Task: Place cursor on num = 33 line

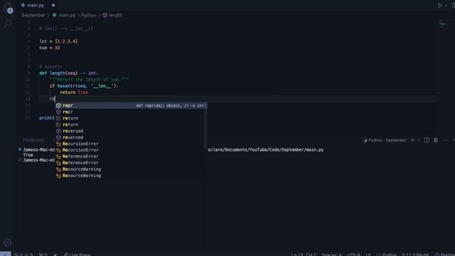Action: (49, 48)
